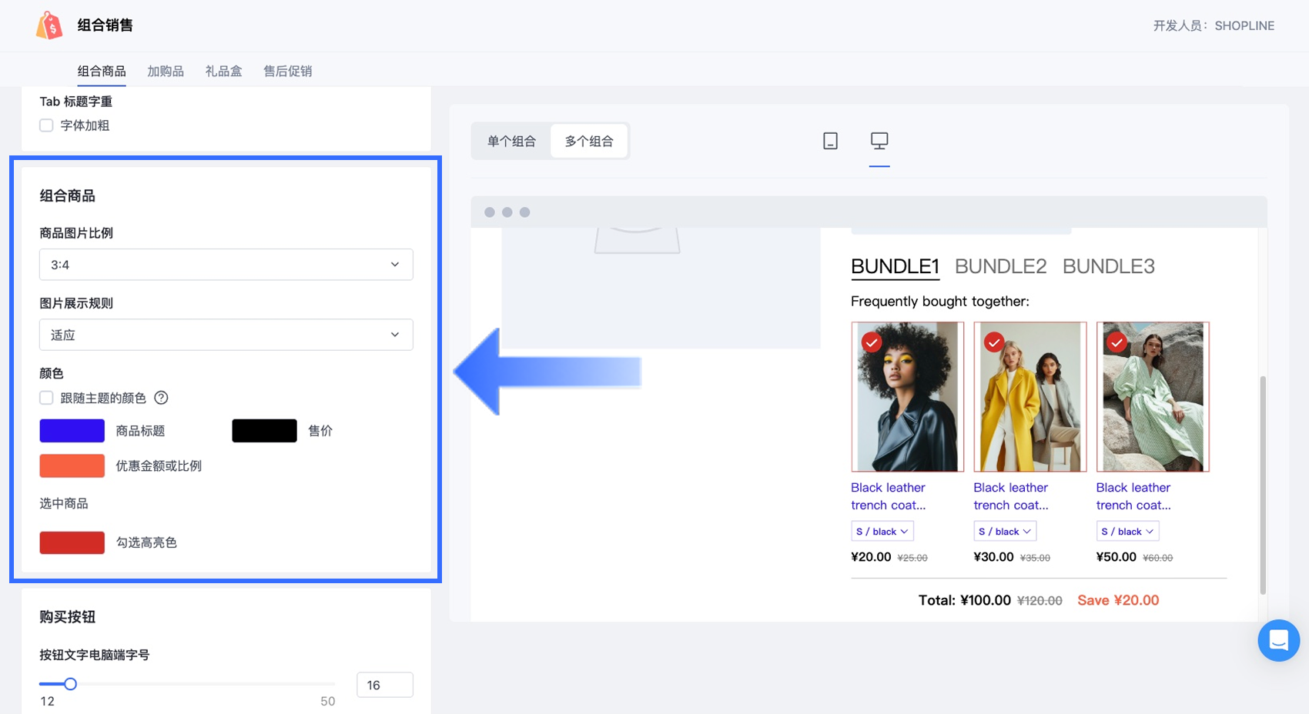Click the orange shopping bag app logo
Viewport: 1309px width, 714px height.
[49, 25]
